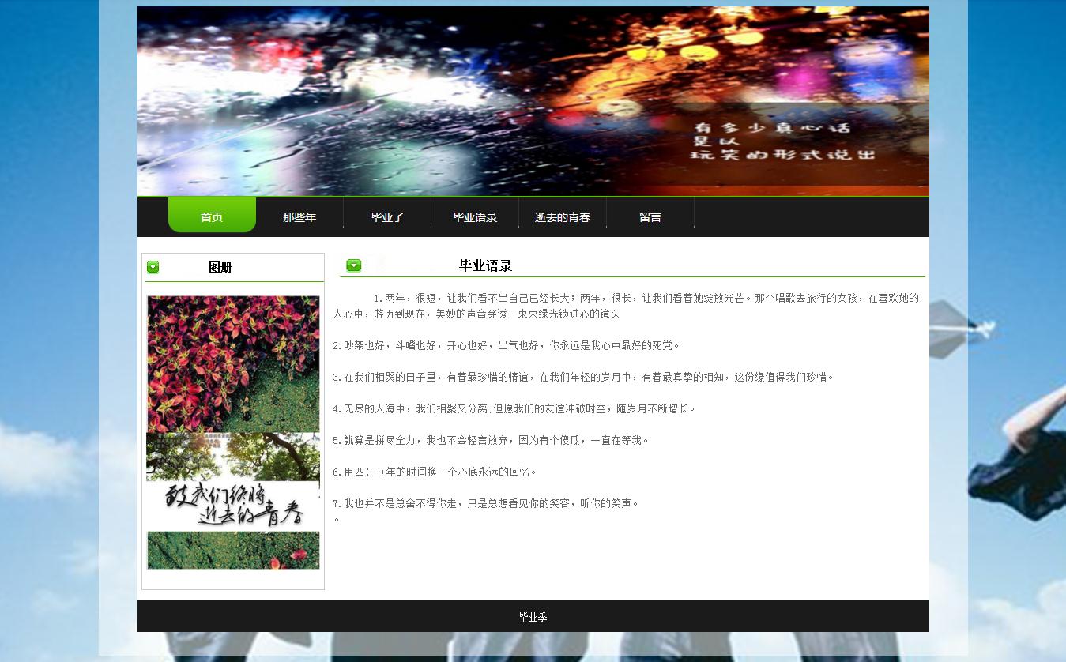1066x662 pixels.
Task: Open the red leaves photo in the album
Action: pyautogui.click(x=233, y=363)
